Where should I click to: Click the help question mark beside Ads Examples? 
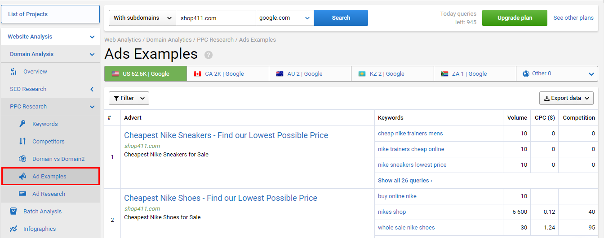[209, 55]
